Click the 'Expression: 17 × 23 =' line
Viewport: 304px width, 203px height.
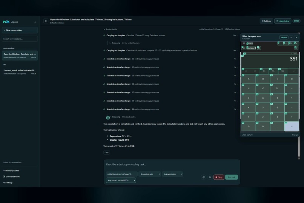[120, 136]
